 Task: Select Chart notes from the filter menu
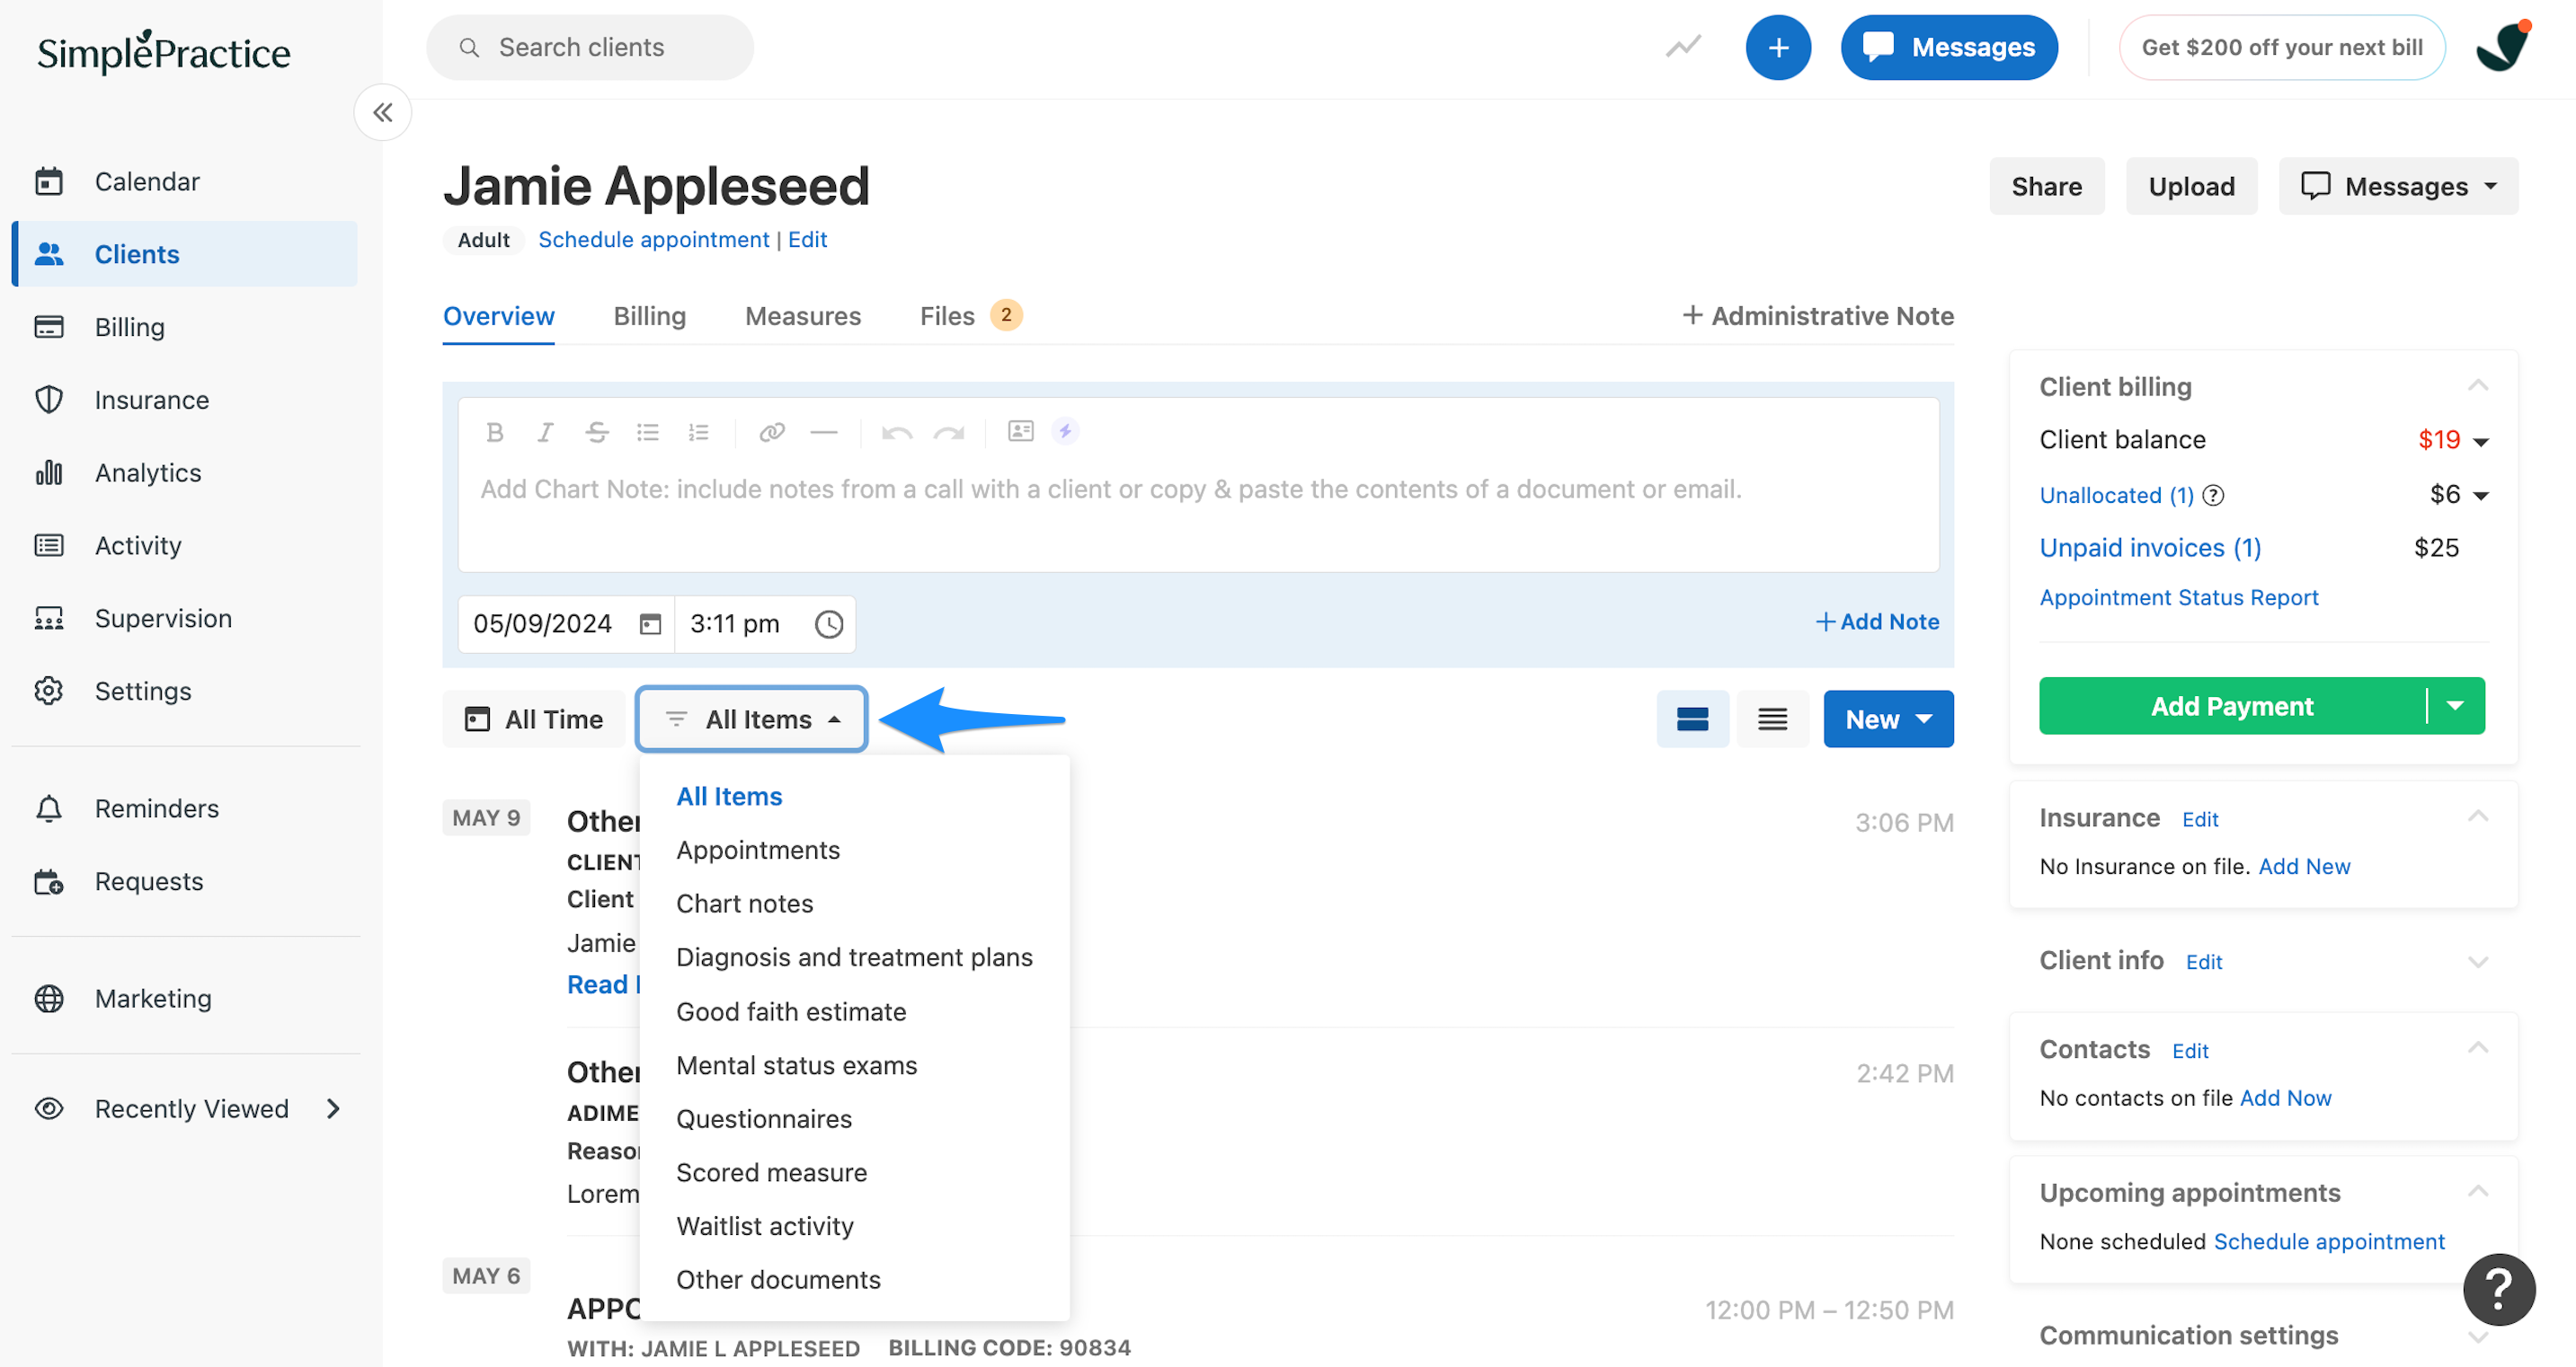click(x=744, y=904)
